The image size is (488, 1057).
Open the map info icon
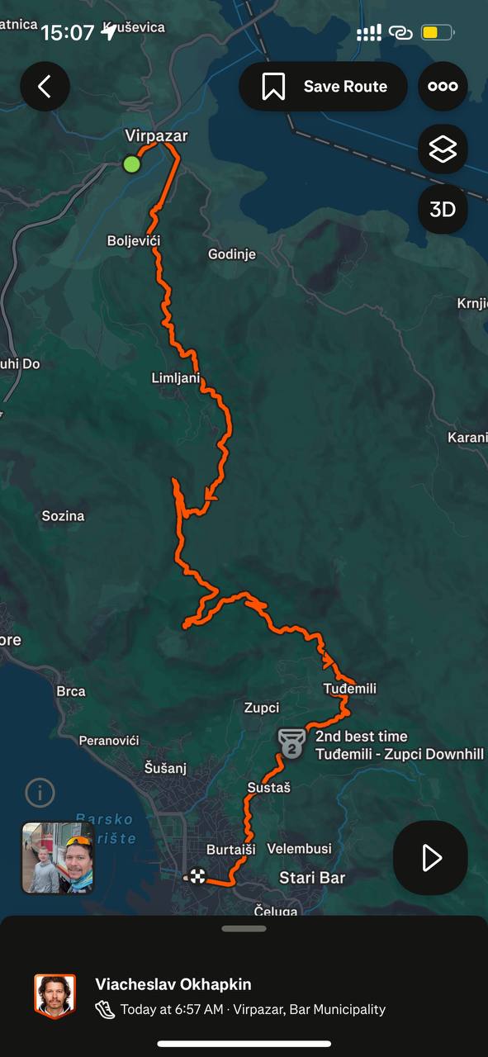[x=40, y=793]
